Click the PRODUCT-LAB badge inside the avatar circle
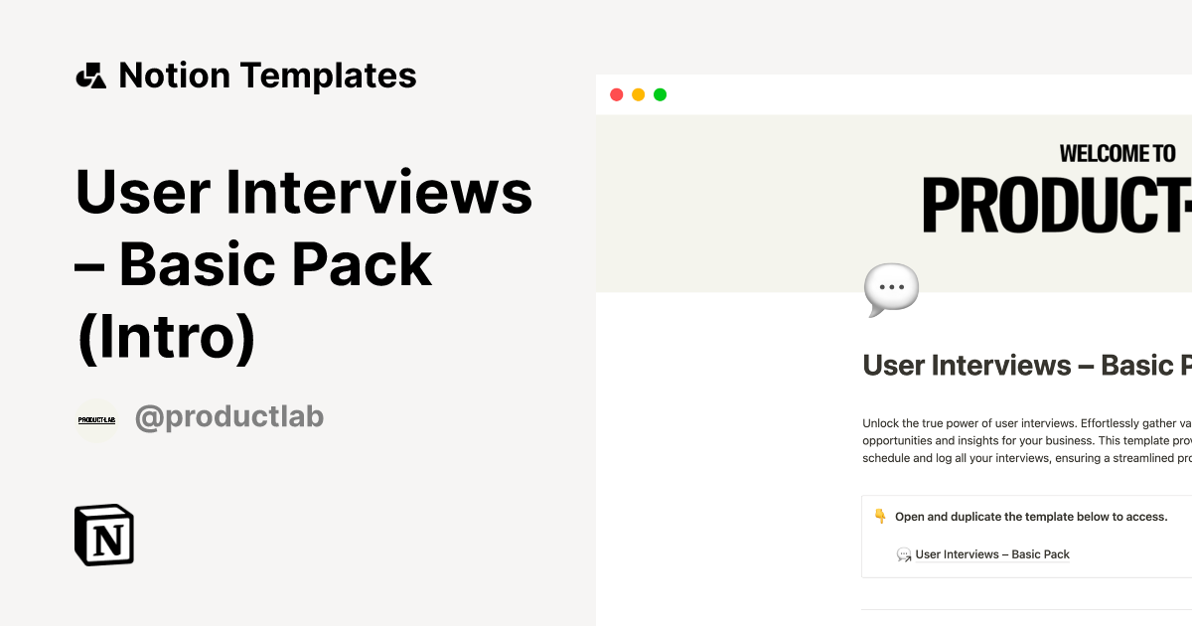Image resolution: width=1192 pixels, height=626 pixels. 96,418
